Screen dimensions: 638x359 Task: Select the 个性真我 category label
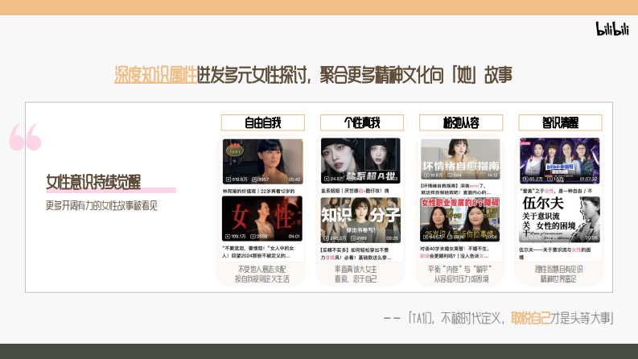coord(361,122)
